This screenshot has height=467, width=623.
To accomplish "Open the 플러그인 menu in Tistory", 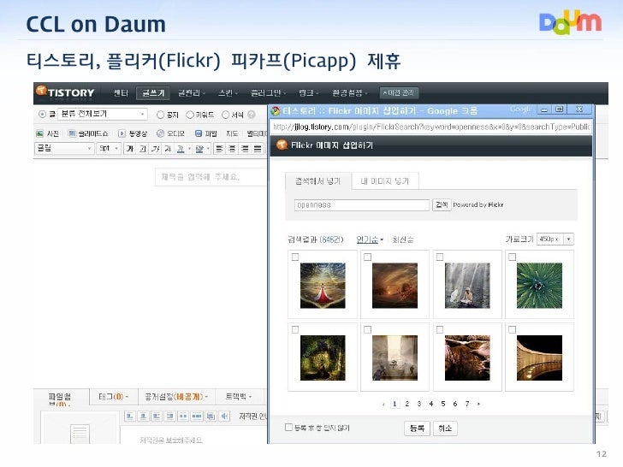I will point(268,93).
